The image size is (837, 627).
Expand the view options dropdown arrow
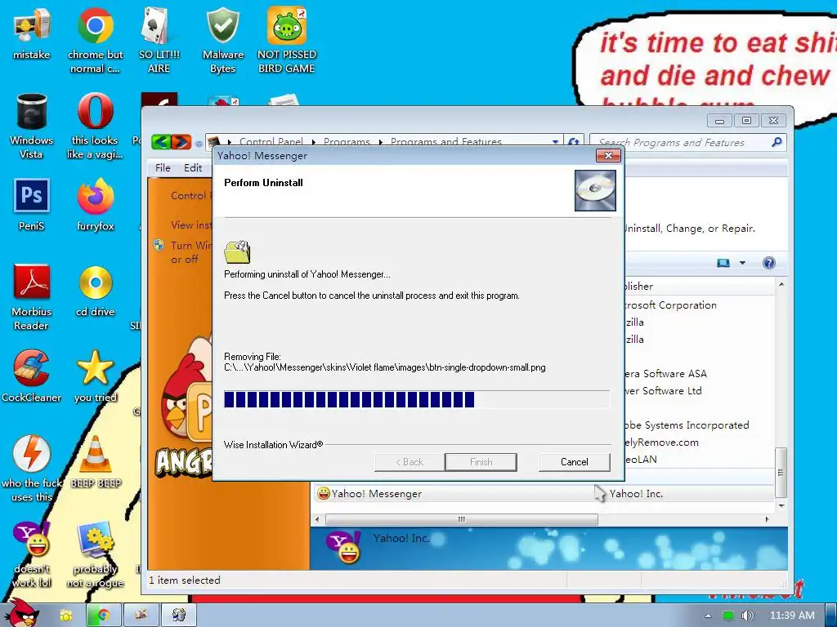pos(742,263)
